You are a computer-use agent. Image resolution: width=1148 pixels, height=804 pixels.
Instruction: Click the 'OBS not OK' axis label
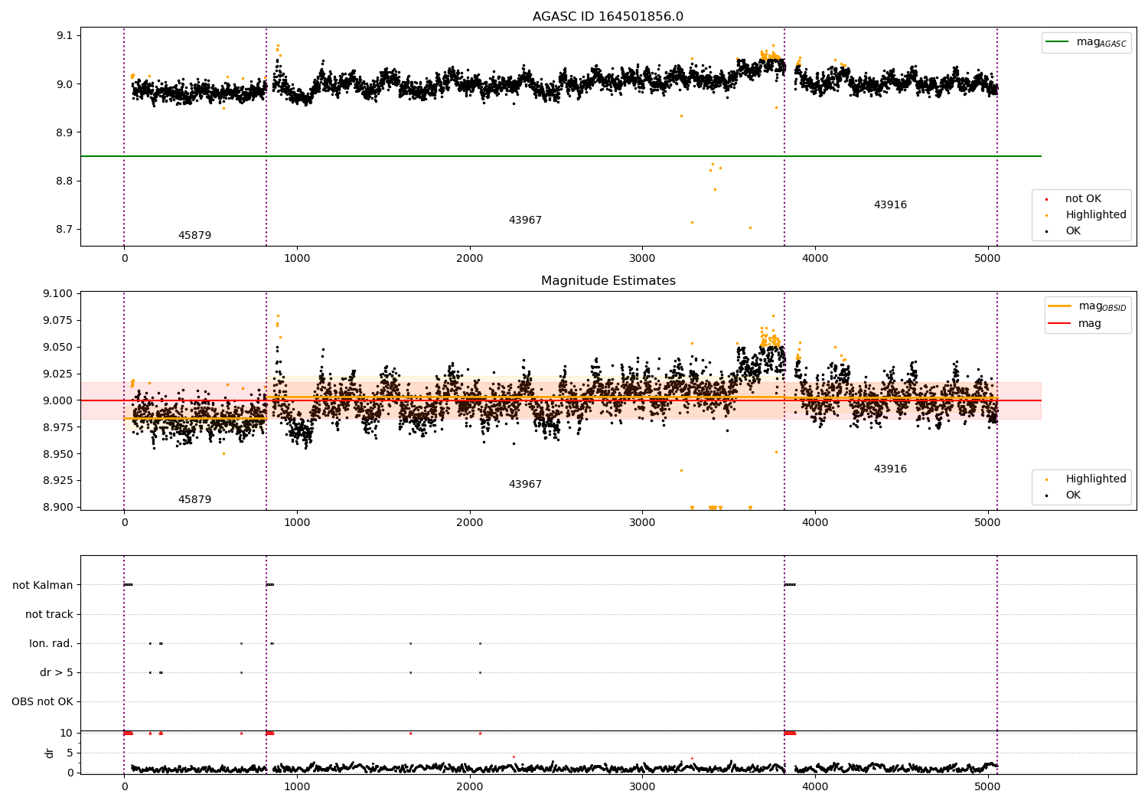(x=42, y=701)
